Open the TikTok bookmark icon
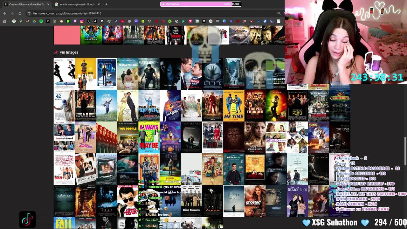407x229 pixels. click(95, 21)
